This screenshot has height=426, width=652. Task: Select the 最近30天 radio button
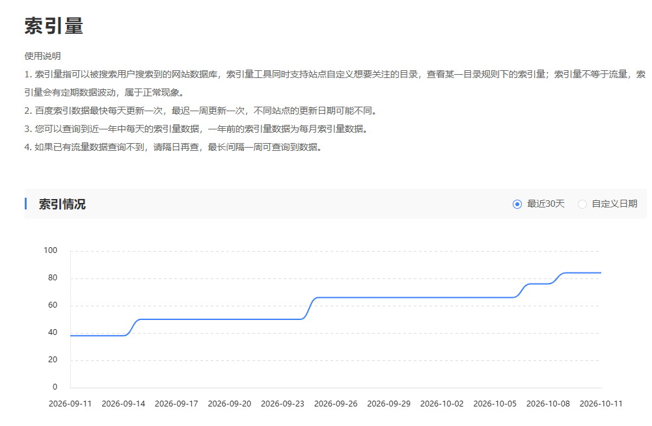(x=517, y=204)
